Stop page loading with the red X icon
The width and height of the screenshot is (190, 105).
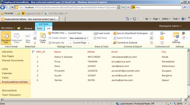pyautogui.click(x=128, y=7)
